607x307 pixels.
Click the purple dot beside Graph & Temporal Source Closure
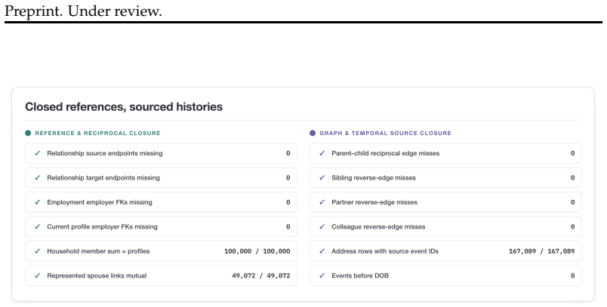pyautogui.click(x=313, y=133)
